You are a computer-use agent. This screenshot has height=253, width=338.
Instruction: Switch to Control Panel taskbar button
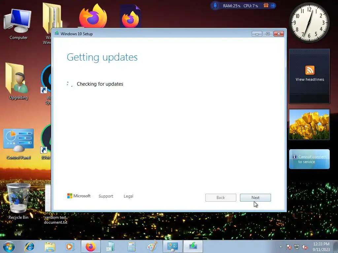pyautogui.click(x=172, y=246)
